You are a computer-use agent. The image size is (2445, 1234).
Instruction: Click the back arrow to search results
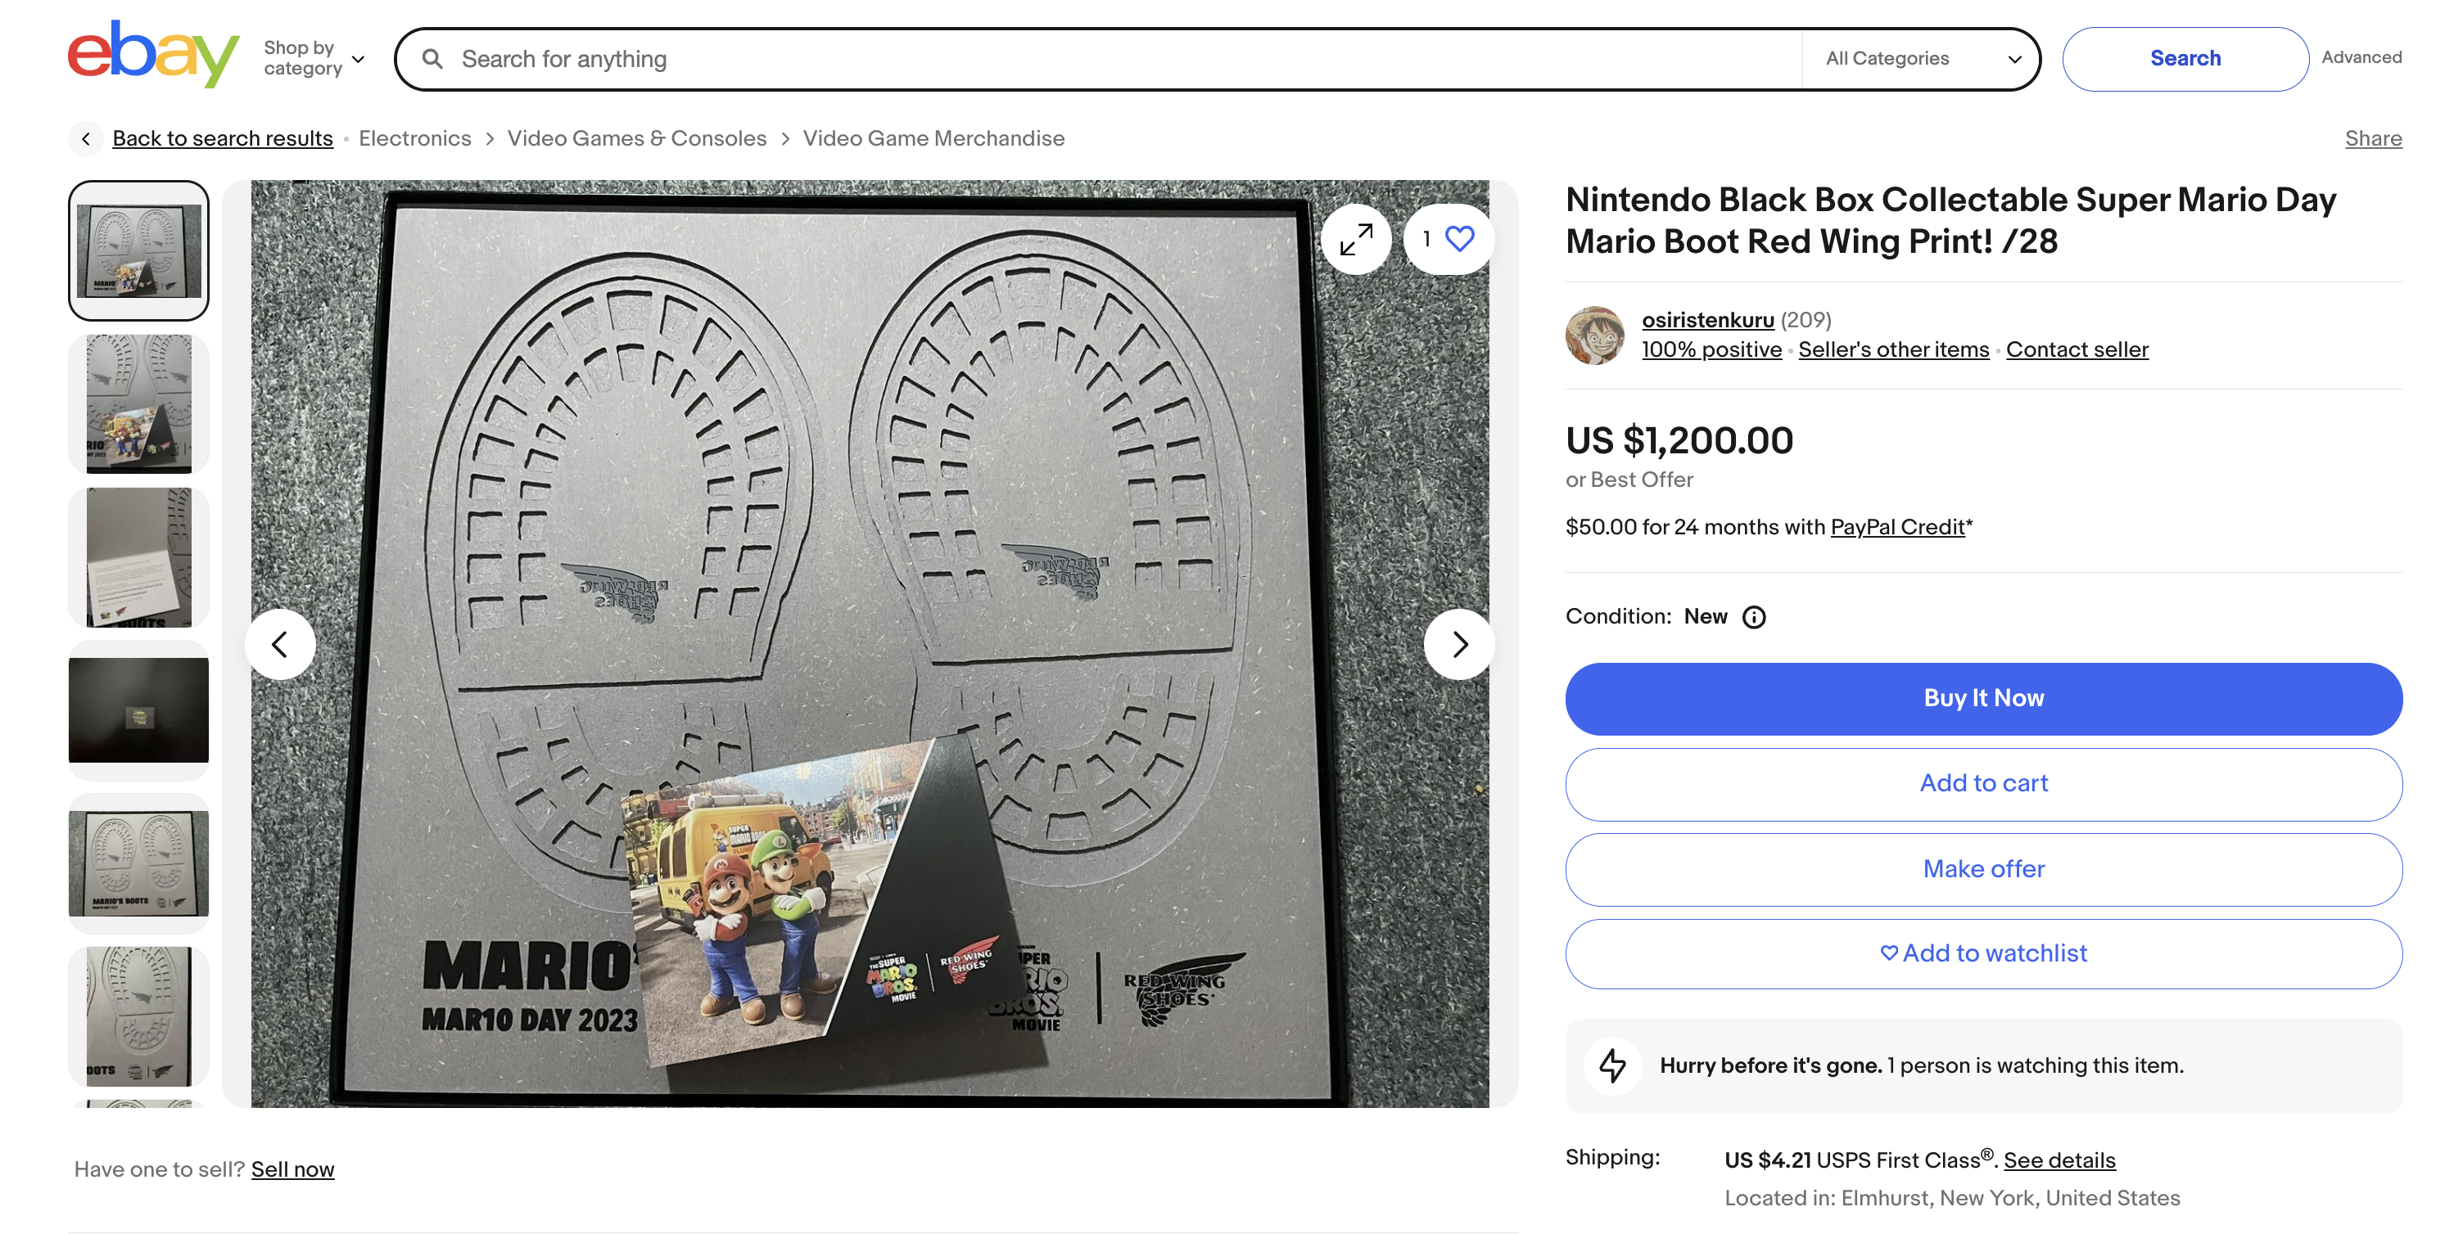[85, 138]
